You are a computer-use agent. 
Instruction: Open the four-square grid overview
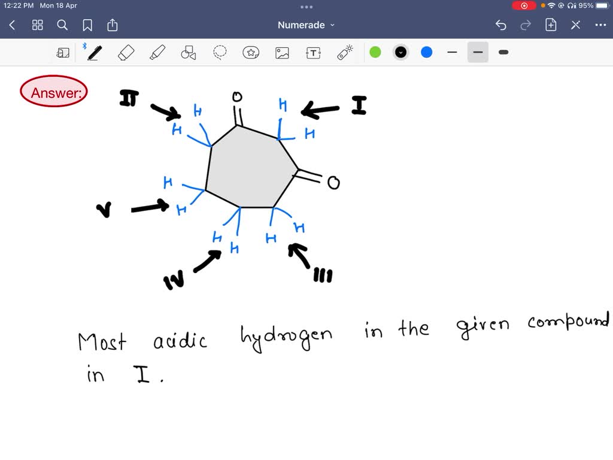click(37, 25)
